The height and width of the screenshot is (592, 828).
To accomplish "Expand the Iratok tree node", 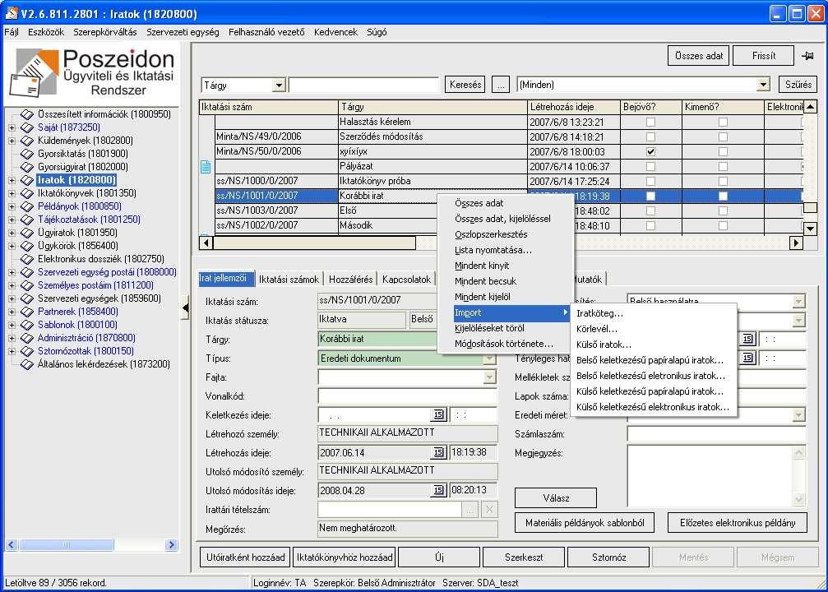I will (12, 180).
